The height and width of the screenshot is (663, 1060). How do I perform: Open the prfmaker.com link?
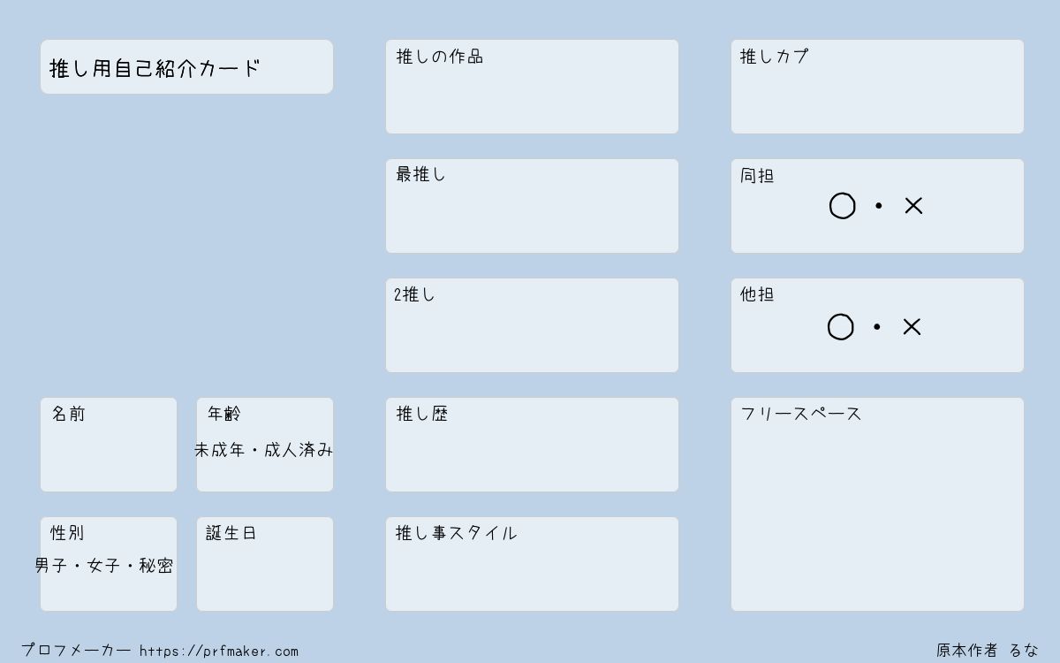click(x=219, y=652)
